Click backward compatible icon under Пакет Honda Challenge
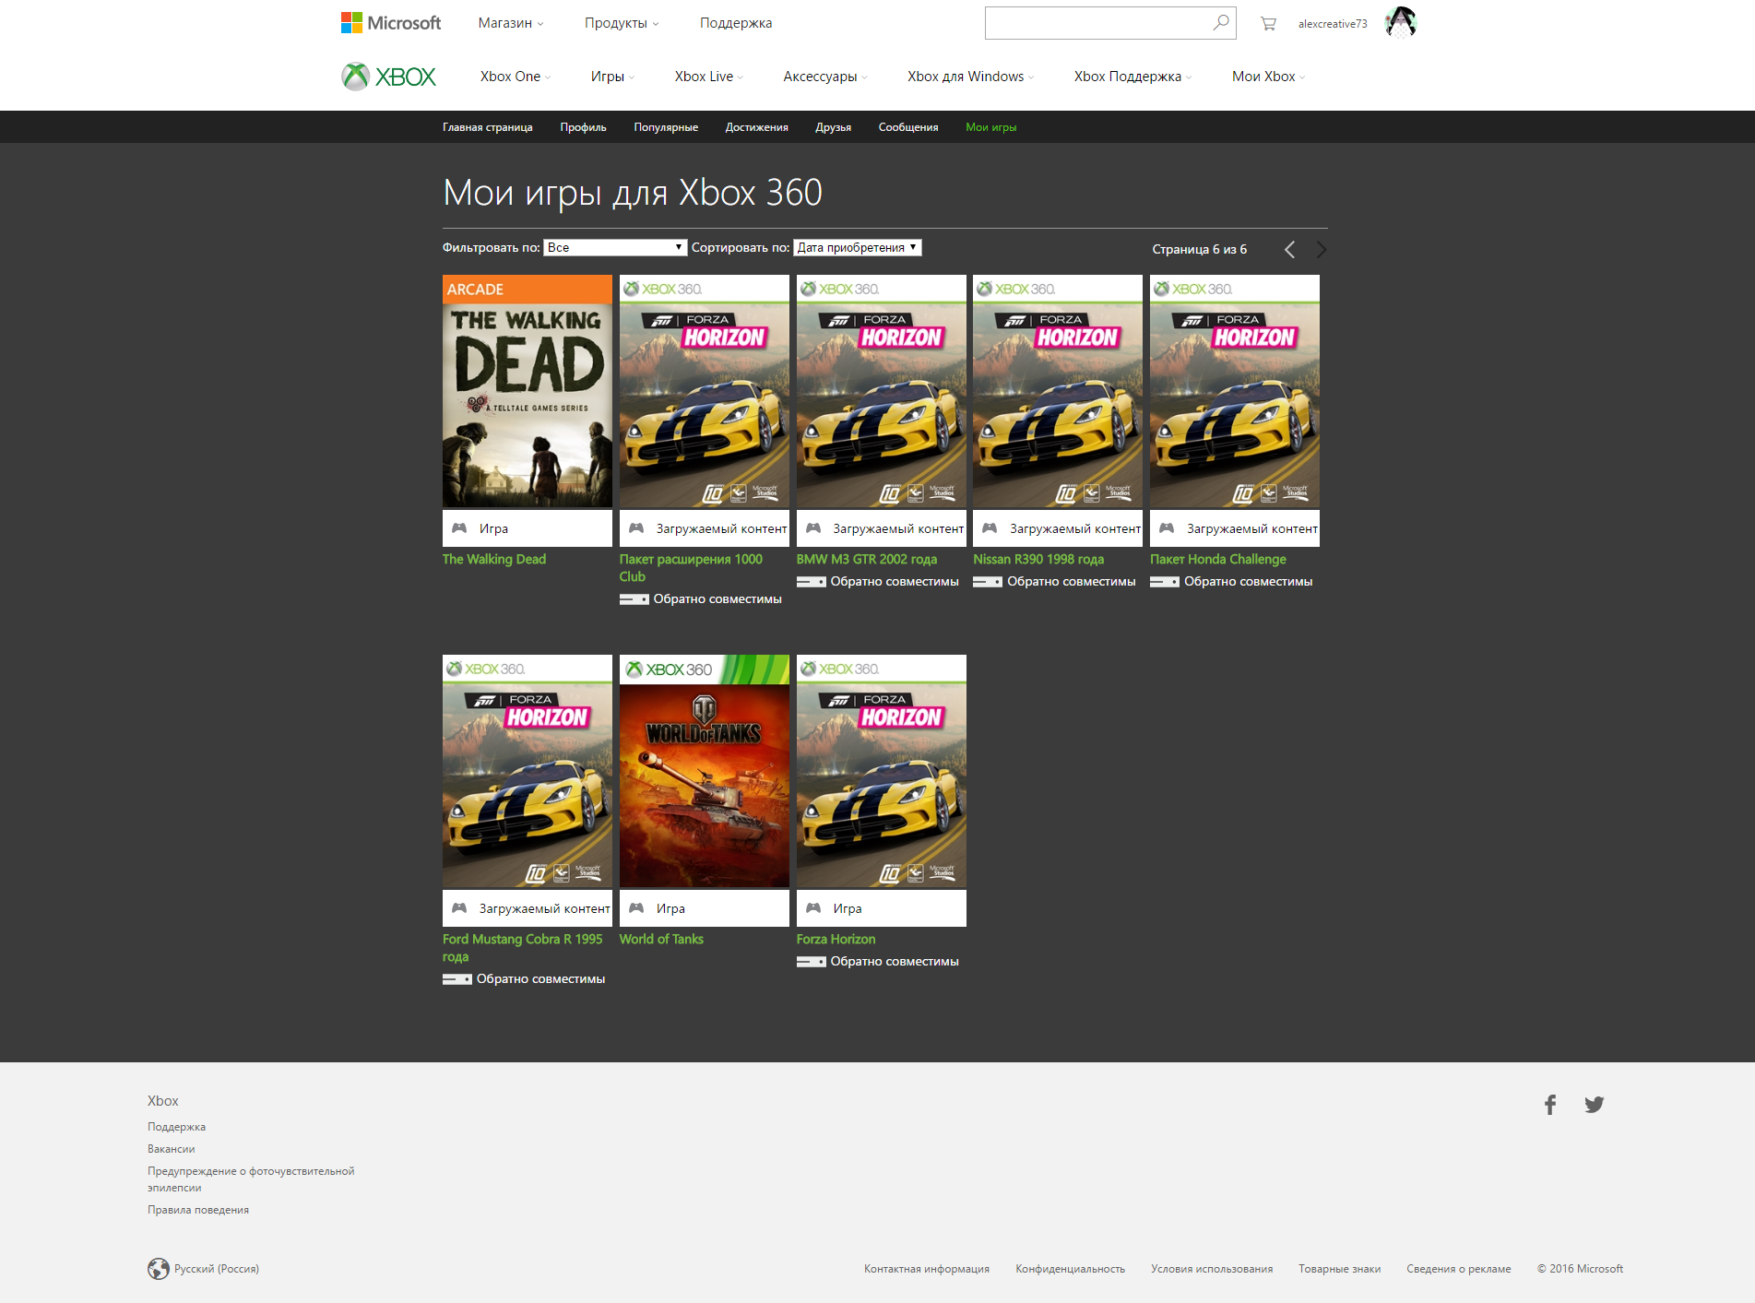The image size is (1755, 1303). [1165, 582]
